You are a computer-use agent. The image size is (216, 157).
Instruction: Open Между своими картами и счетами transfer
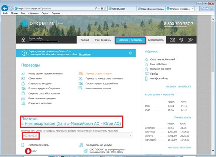(x=46, y=74)
